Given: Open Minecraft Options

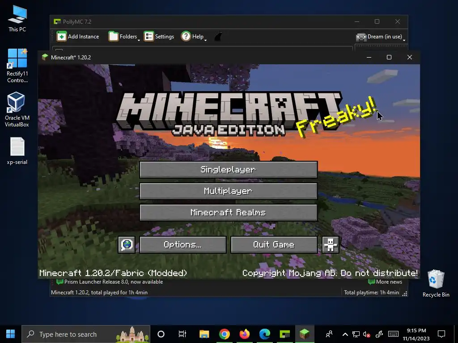Looking at the screenshot, I should point(183,245).
